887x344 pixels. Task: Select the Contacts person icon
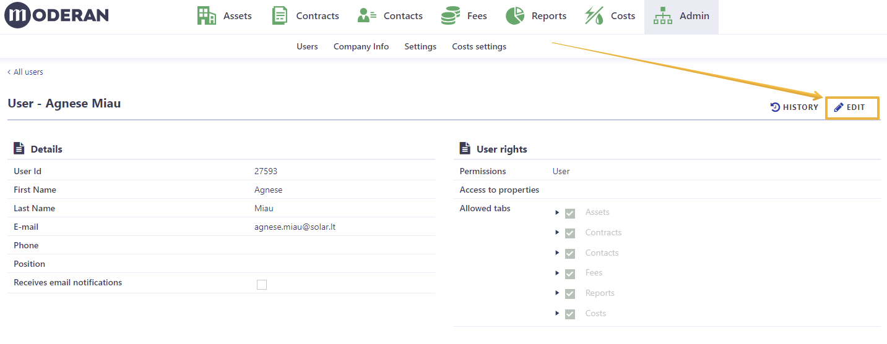coord(367,15)
